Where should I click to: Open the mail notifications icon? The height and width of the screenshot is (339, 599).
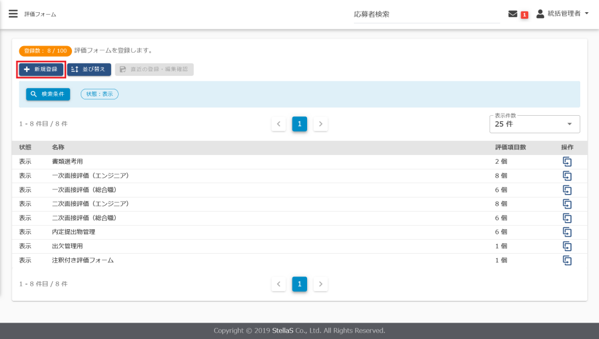tap(513, 14)
